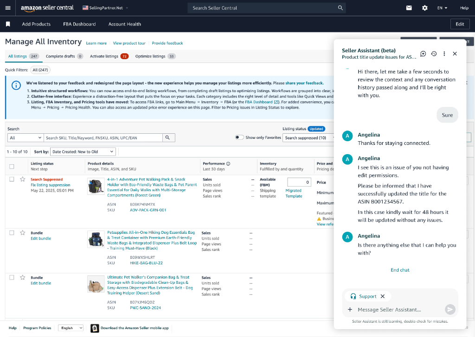Click the Fix listing suppression link

50,185
